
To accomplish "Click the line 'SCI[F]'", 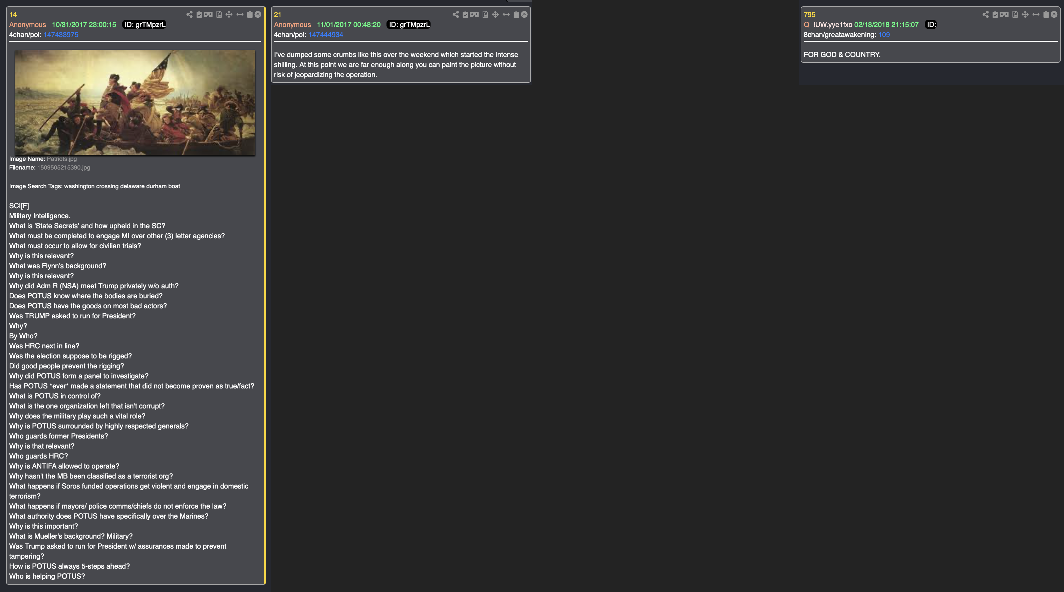I will tap(19, 206).
